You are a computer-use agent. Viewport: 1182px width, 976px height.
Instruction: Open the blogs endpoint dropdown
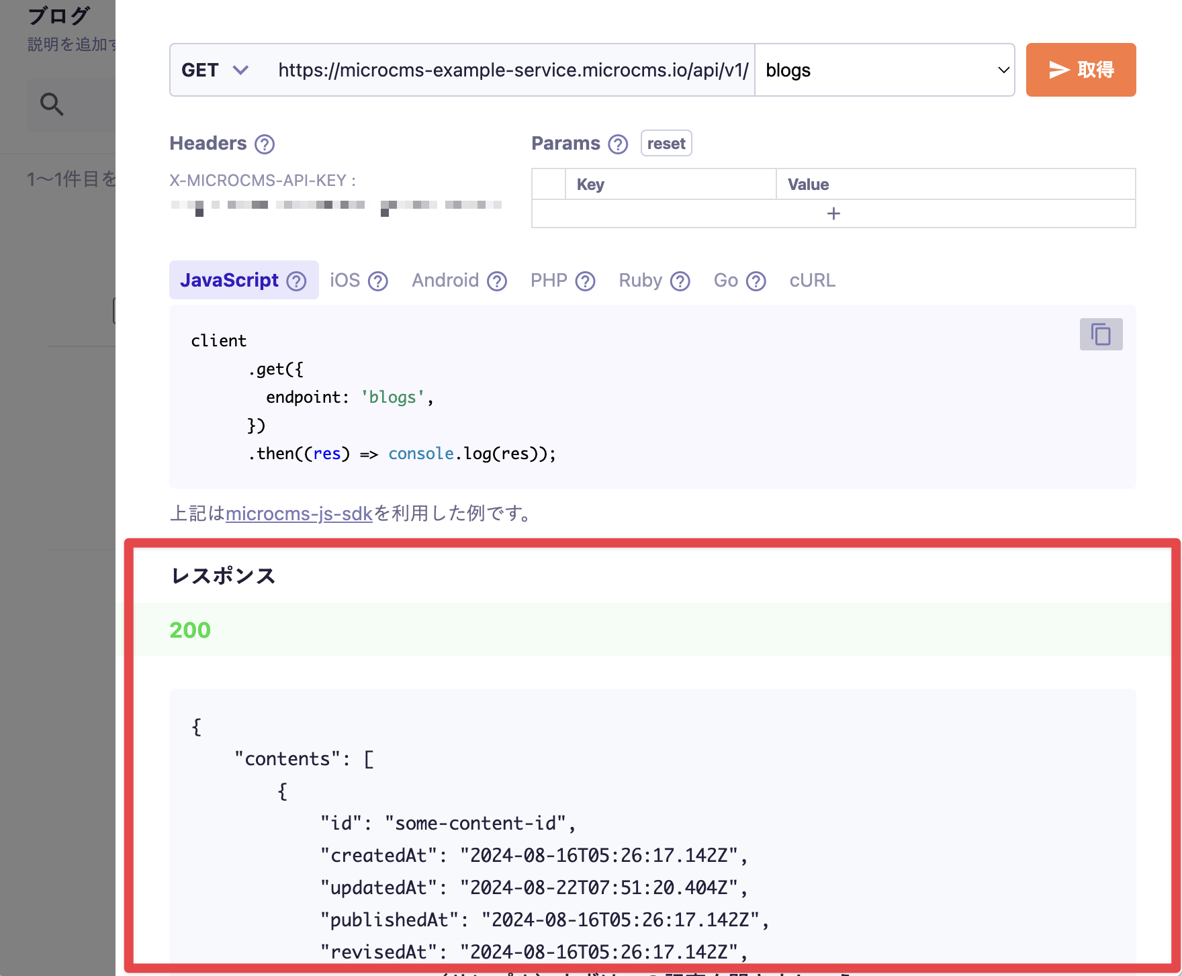(884, 70)
